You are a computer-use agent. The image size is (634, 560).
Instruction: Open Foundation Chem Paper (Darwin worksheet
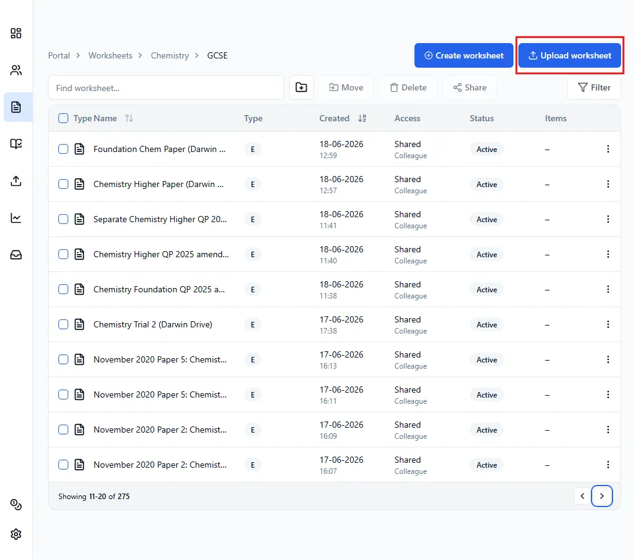click(x=159, y=149)
